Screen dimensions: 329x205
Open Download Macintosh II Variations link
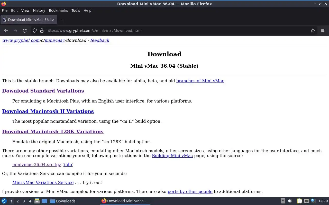pos(48,111)
